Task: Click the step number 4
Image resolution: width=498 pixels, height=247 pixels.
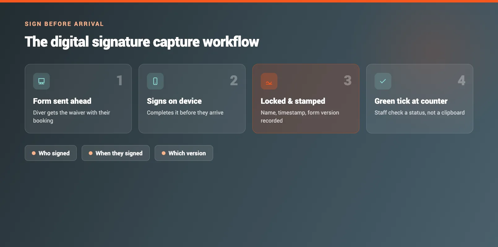Action: click(x=462, y=81)
